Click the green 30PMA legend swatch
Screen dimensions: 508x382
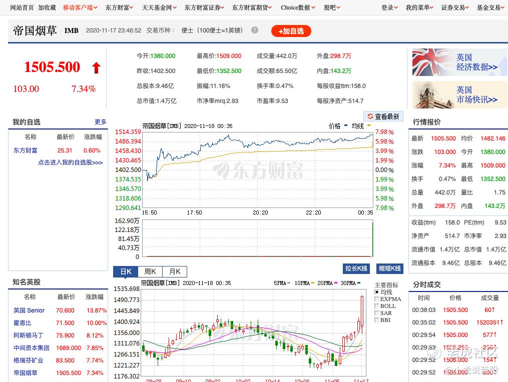[x=359, y=283]
